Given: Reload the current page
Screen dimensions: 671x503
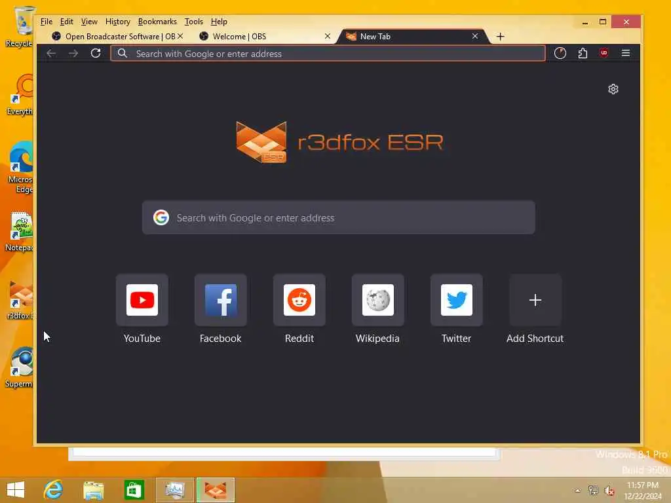Looking at the screenshot, I should tap(96, 54).
